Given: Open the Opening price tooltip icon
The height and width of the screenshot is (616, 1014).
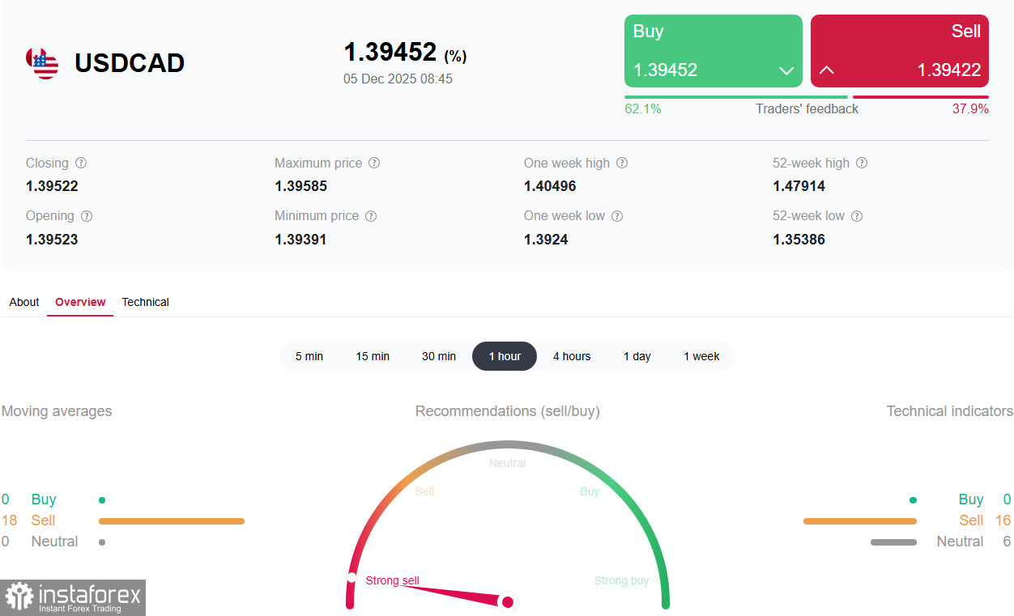Looking at the screenshot, I should [86, 216].
